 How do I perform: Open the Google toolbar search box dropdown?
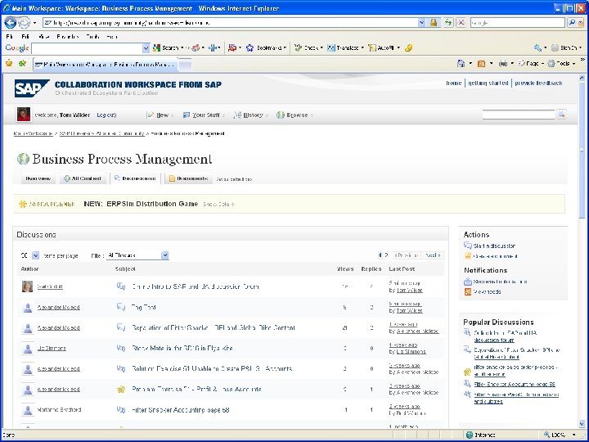pyautogui.click(x=146, y=47)
